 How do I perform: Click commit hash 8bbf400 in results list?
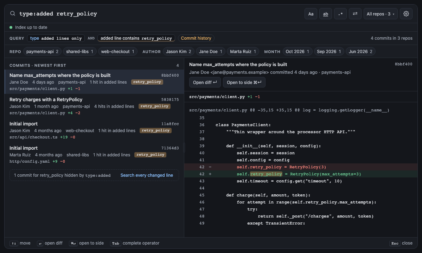point(170,75)
